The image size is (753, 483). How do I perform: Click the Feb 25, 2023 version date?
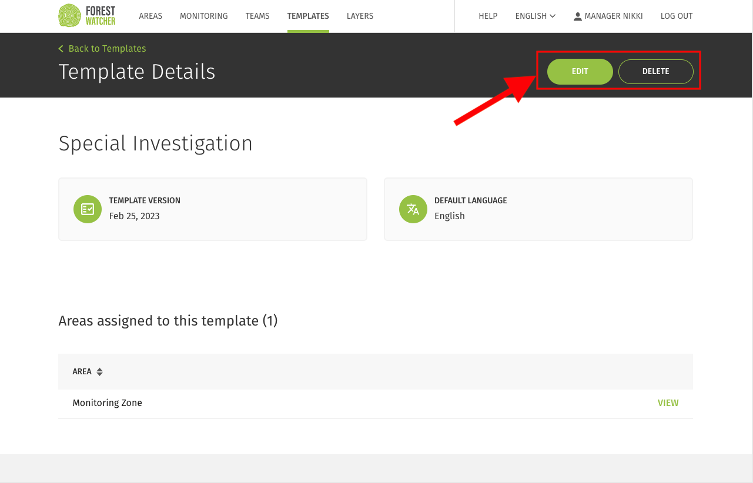coord(135,216)
